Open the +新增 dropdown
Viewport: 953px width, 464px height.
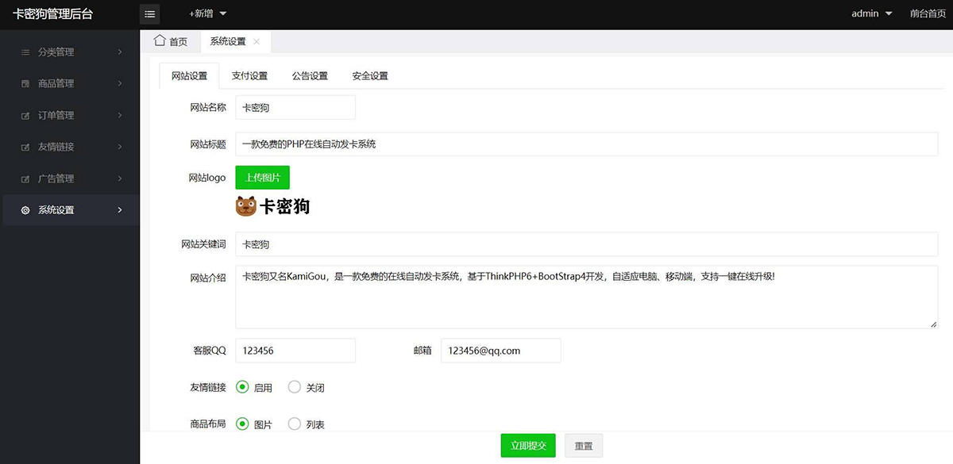pyautogui.click(x=207, y=13)
